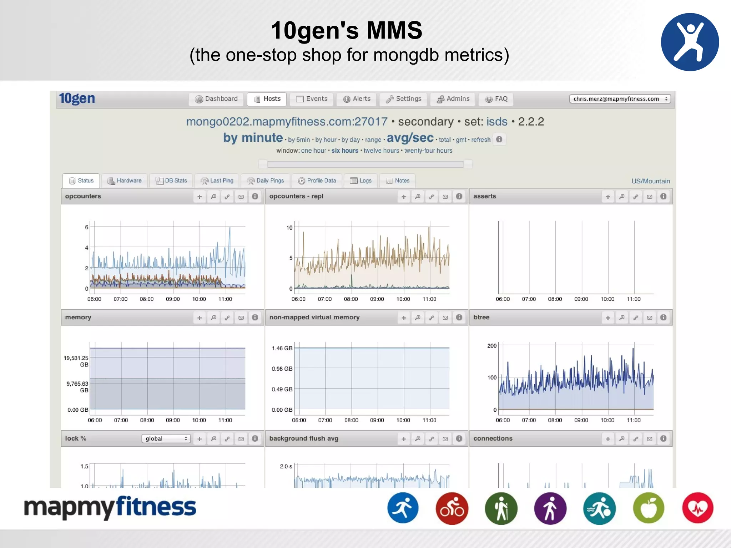Show info for asserts chart
Image resolution: width=731 pixels, height=548 pixels.
tap(663, 197)
